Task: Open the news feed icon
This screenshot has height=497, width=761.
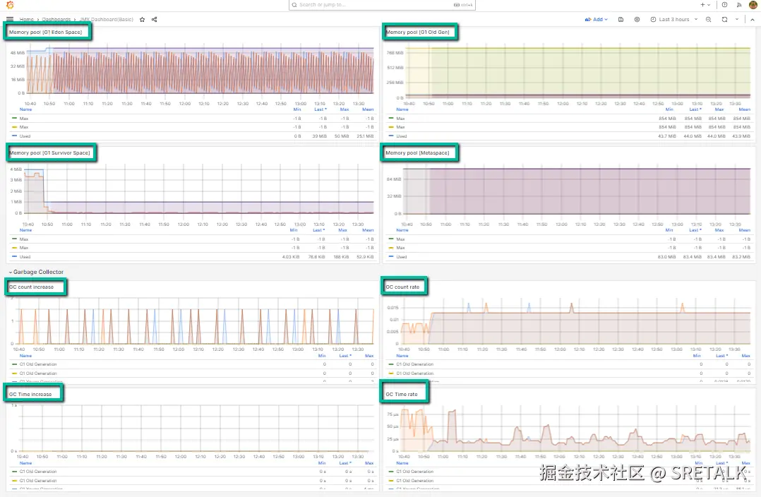Action: [x=739, y=5]
